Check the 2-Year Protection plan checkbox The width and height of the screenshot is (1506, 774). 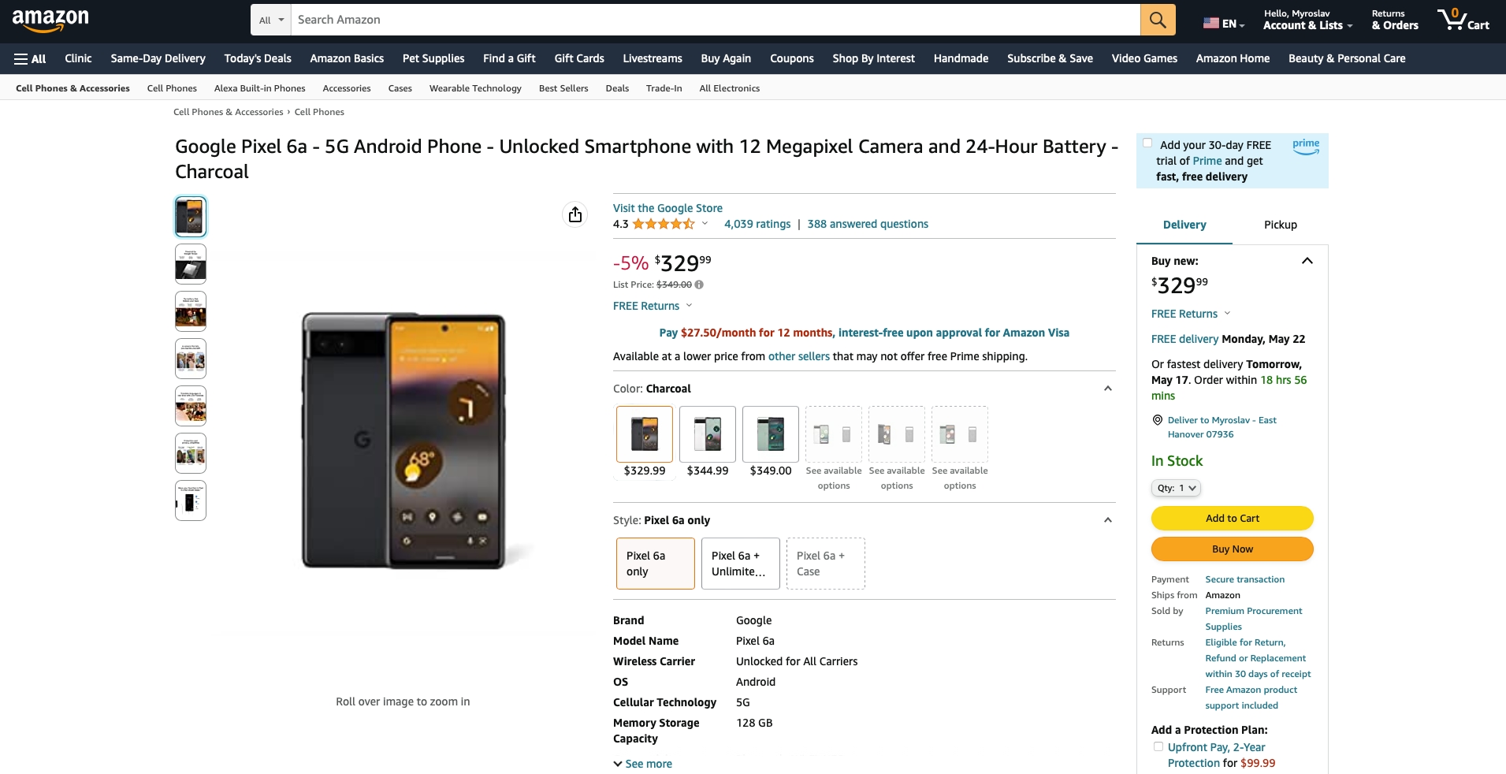(1158, 746)
